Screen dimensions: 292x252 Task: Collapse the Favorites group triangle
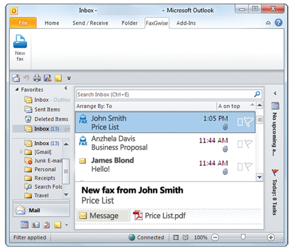17,89
